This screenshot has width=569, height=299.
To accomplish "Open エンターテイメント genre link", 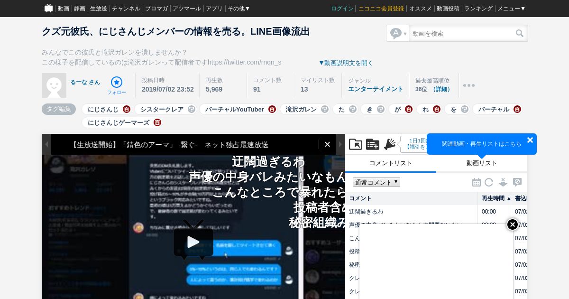I will coord(376,89).
